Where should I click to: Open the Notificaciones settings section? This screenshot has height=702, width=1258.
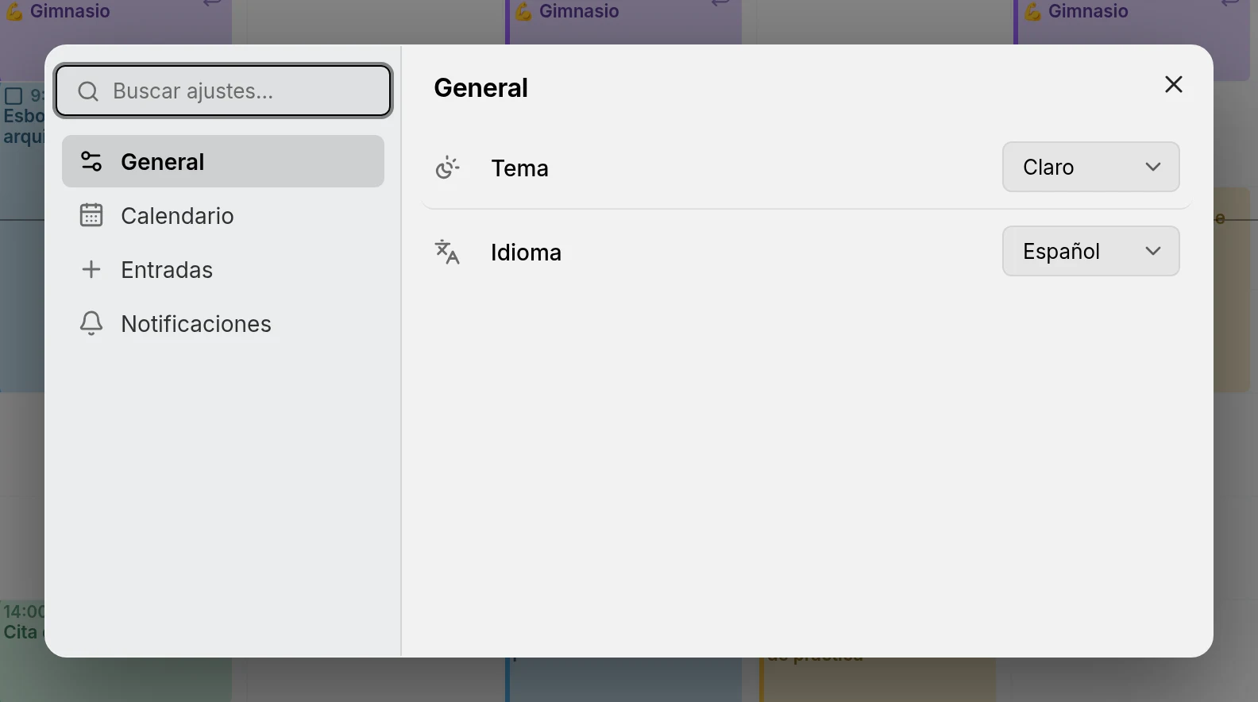point(223,323)
